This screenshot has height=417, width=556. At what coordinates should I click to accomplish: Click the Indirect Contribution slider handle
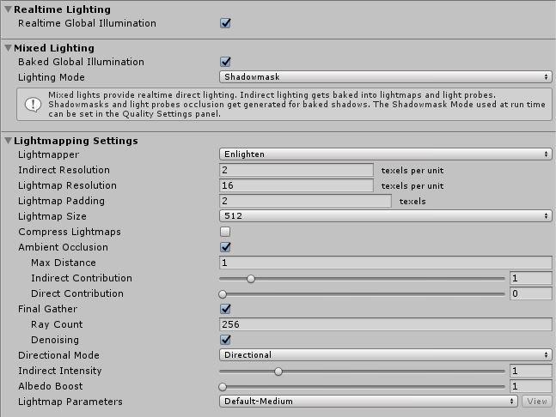tap(251, 278)
